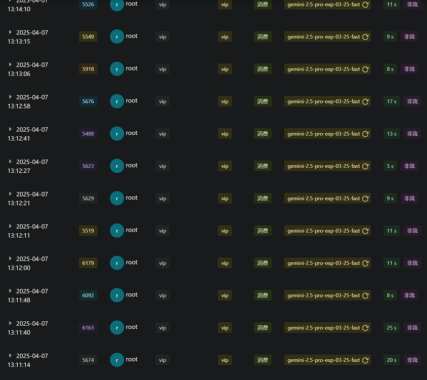The image size is (427, 380).
Task: Click the 消费 type tag in 13:12:21 row
Action: (x=263, y=198)
